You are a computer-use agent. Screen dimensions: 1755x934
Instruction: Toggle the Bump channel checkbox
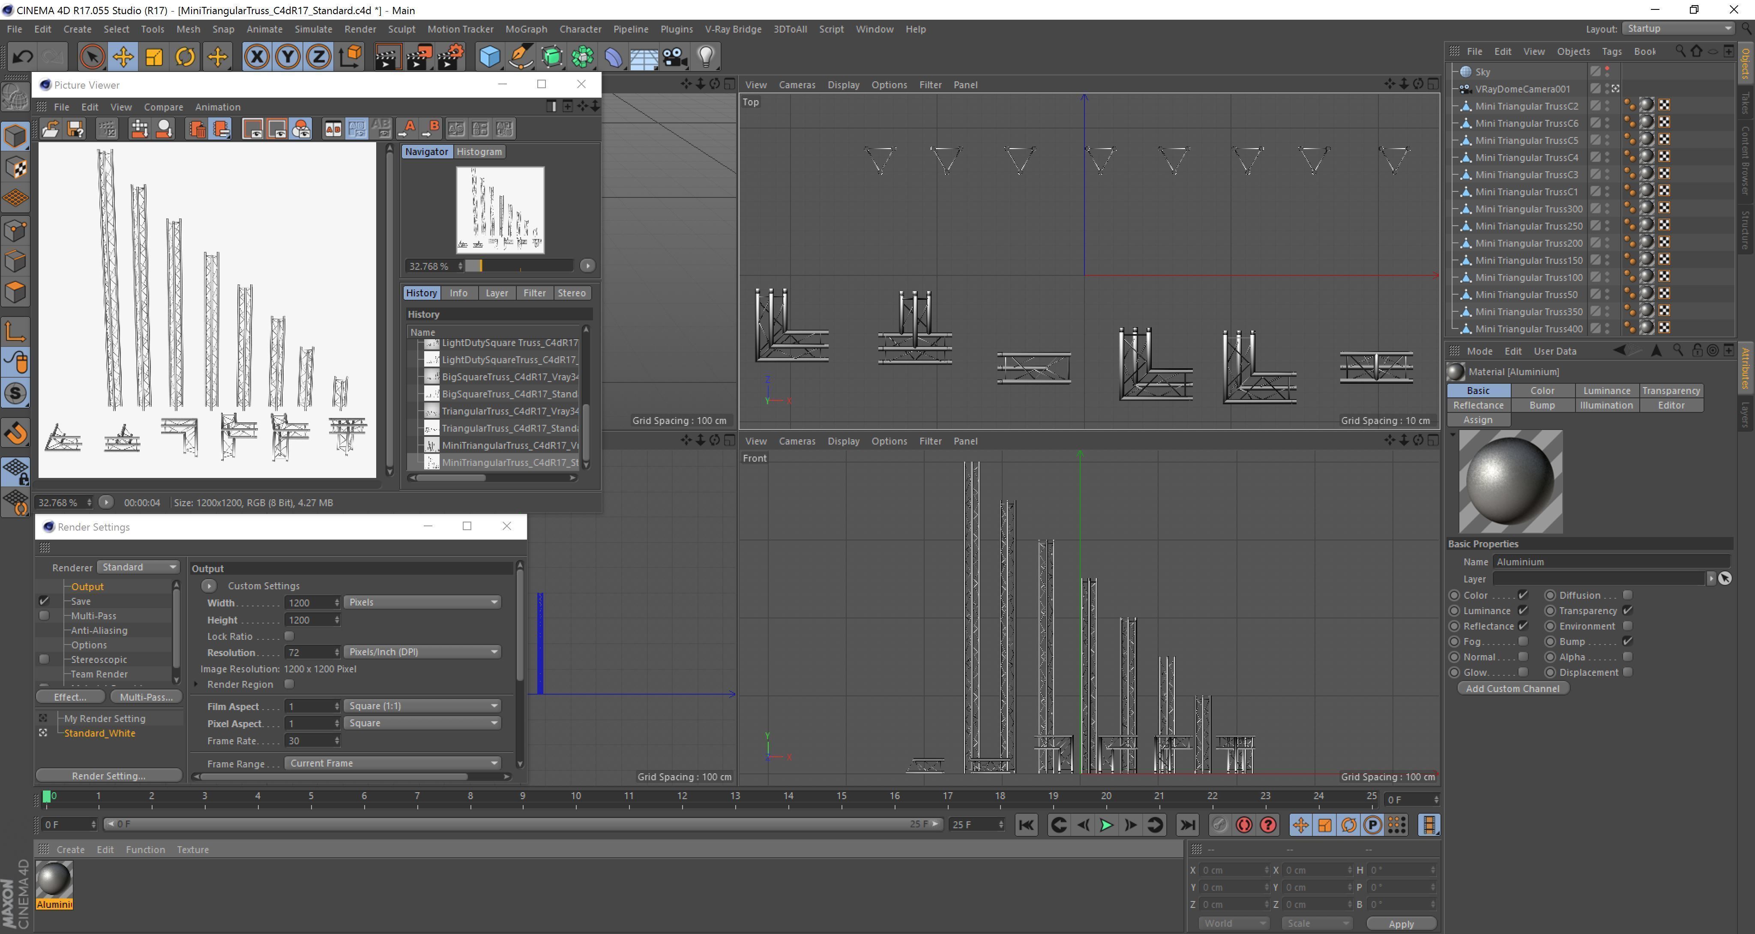pos(1628,641)
